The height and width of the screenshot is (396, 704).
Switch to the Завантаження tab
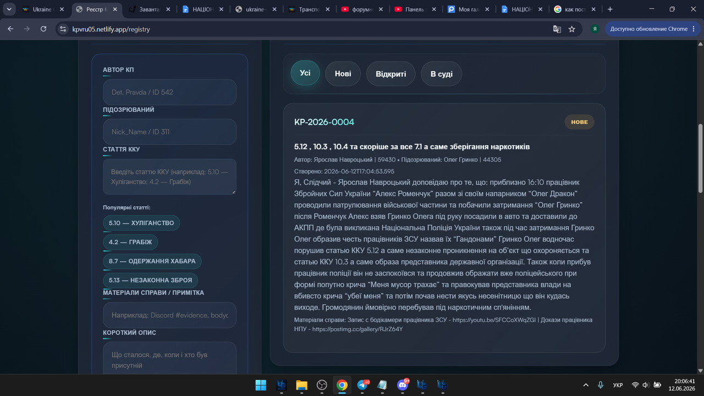pyautogui.click(x=150, y=9)
